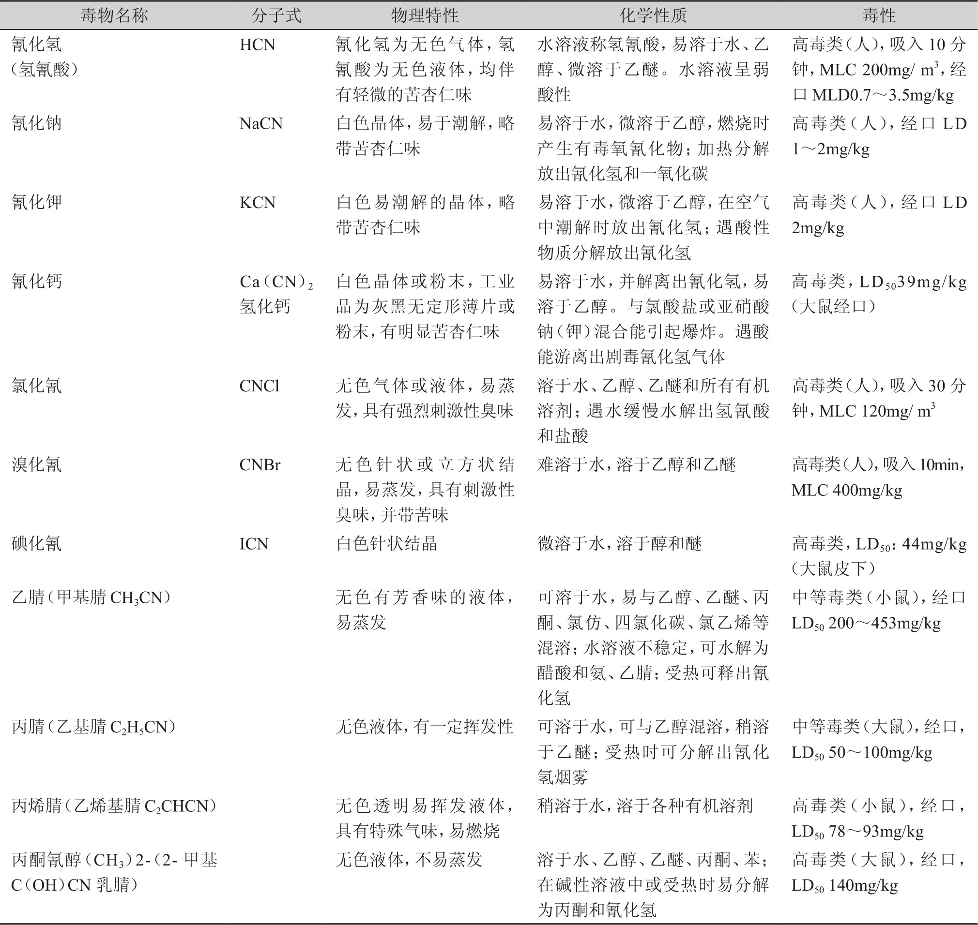978x925 pixels.
Task: Click the 物理特性 column header
Action: coord(425,16)
